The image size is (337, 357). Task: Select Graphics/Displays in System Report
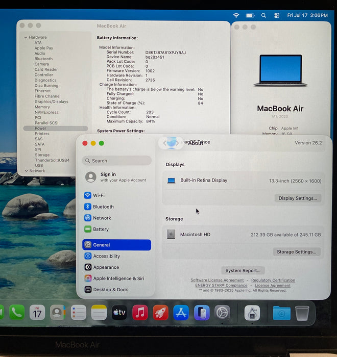(x=51, y=101)
